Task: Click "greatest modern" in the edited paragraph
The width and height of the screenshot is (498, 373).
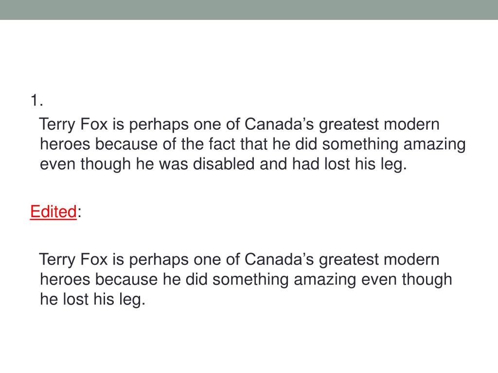Action: click(x=379, y=260)
